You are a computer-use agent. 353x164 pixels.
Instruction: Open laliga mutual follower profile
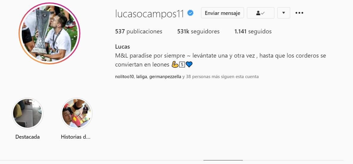[x=142, y=77]
